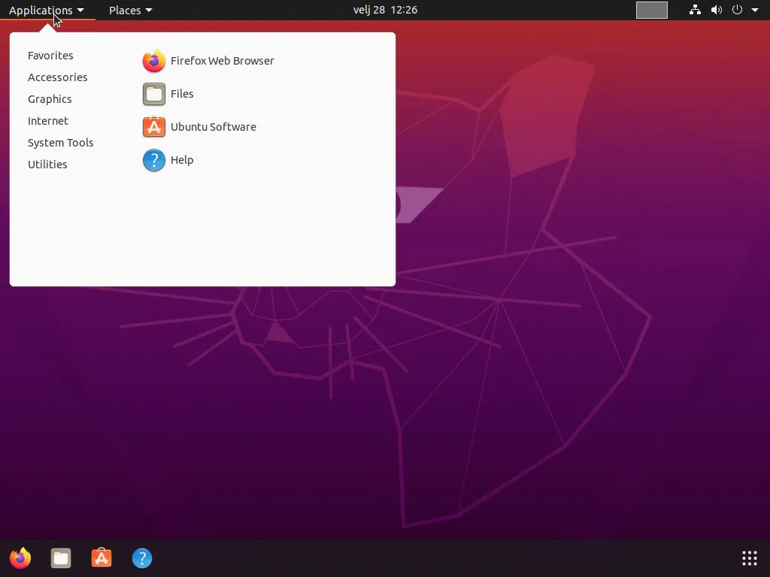Image resolution: width=770 pixels, height=577 pixels.
Task: Click the power icon in the top bar
Action: [x=737, y=10]
